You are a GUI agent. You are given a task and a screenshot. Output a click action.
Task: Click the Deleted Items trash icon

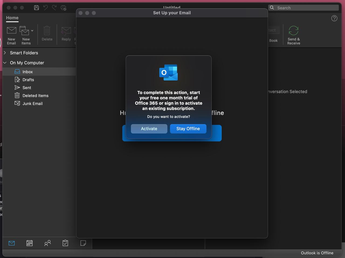17,95
